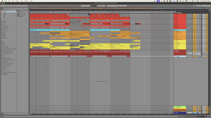Expand the second item in browser content list
This screenshot has width=211, height=118.
[17, 13]
